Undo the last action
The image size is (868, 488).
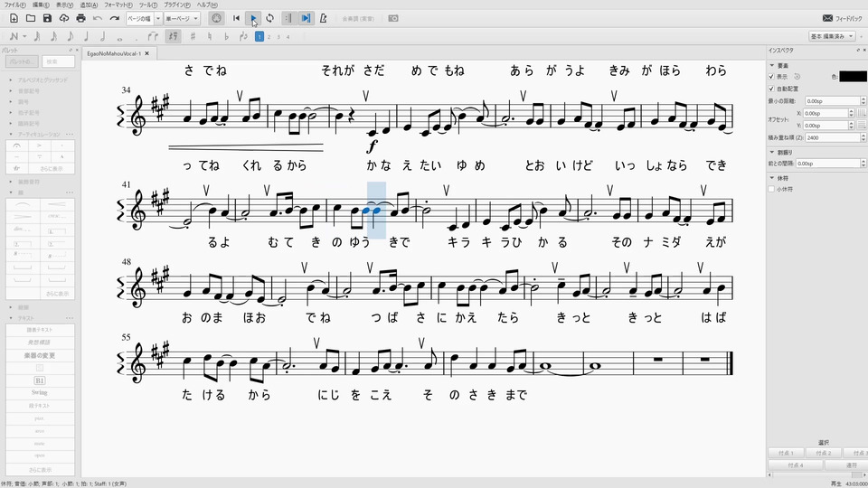(98, 18)
